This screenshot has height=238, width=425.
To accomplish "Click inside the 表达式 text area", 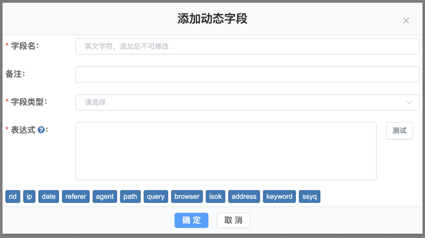I will pos(226,150).
